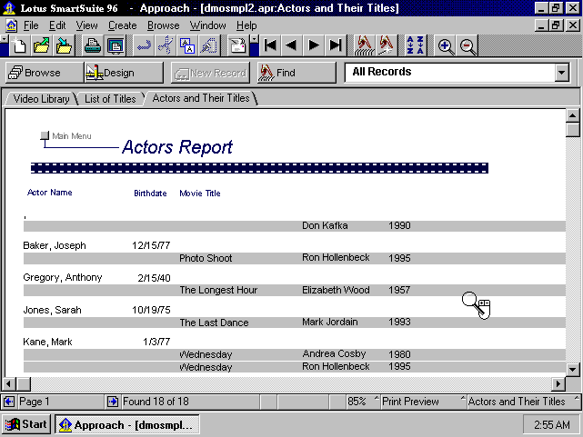583x437 pixels.
Task: Click the SmartSuite icon beside File menu
Action: 12,25
